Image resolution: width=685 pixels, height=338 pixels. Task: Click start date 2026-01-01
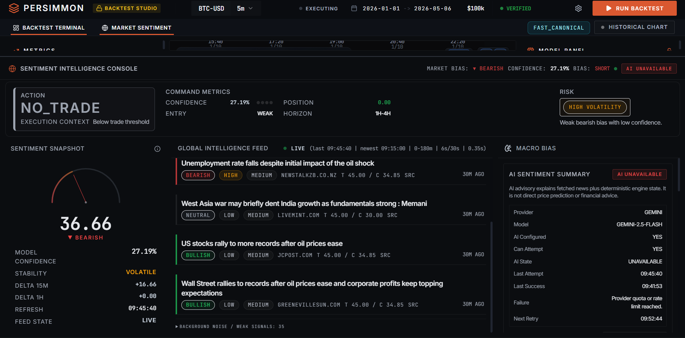(x=381, y=8)
